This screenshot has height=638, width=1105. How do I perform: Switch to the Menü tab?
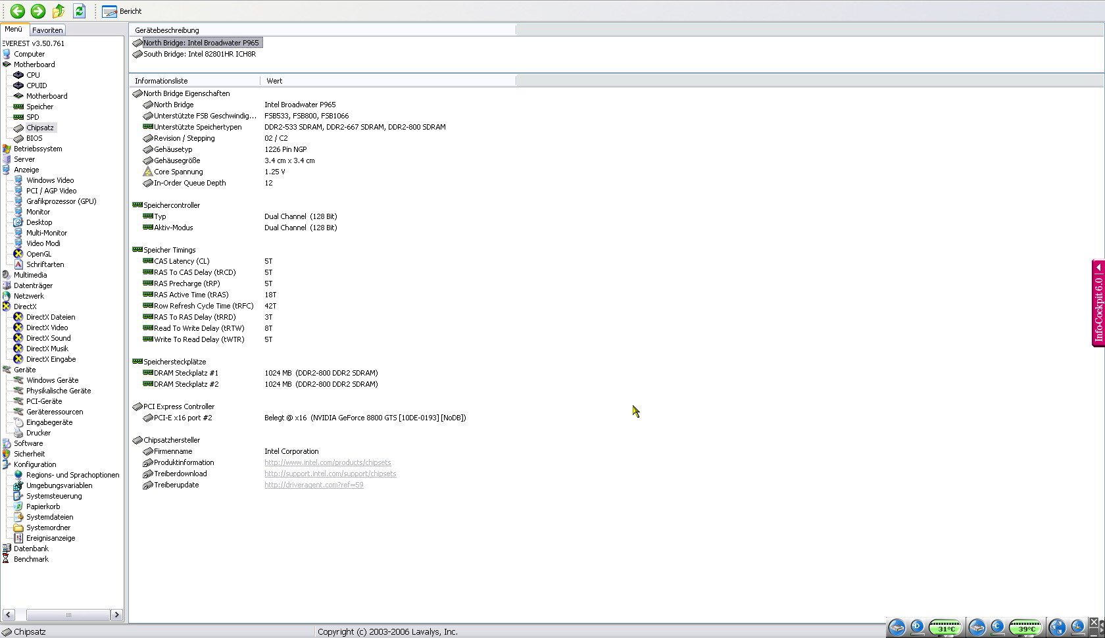coord(13,29)
